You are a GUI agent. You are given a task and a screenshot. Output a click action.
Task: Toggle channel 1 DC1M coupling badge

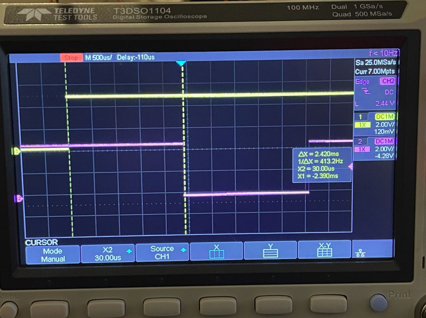point(384,117)
